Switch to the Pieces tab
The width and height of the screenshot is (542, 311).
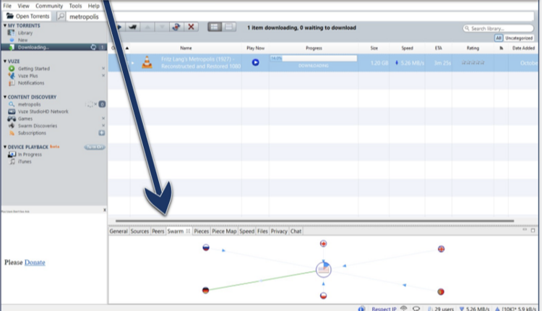click(201, 231)
